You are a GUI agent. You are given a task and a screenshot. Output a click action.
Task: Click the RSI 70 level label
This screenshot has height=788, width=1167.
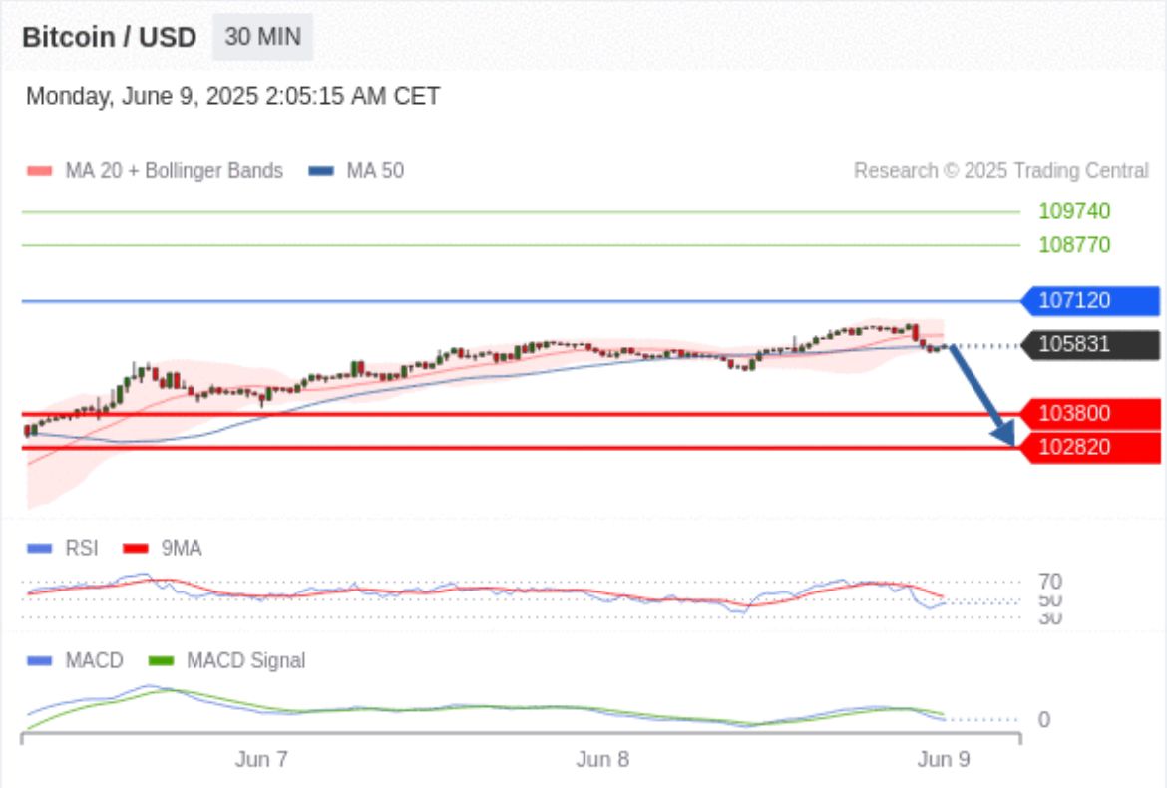coord(1049,581)
